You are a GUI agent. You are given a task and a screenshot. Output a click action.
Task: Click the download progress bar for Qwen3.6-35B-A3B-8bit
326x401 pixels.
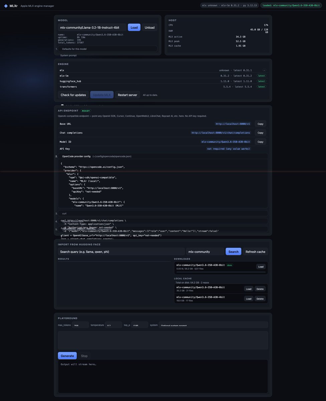click(221, 272)
